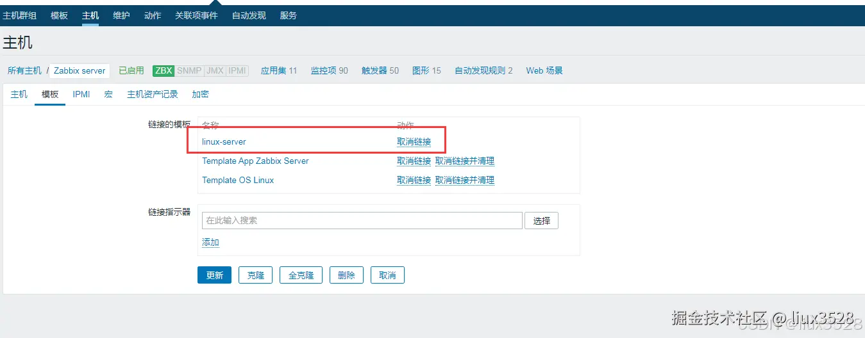Click the JMX availability badge

215,70
